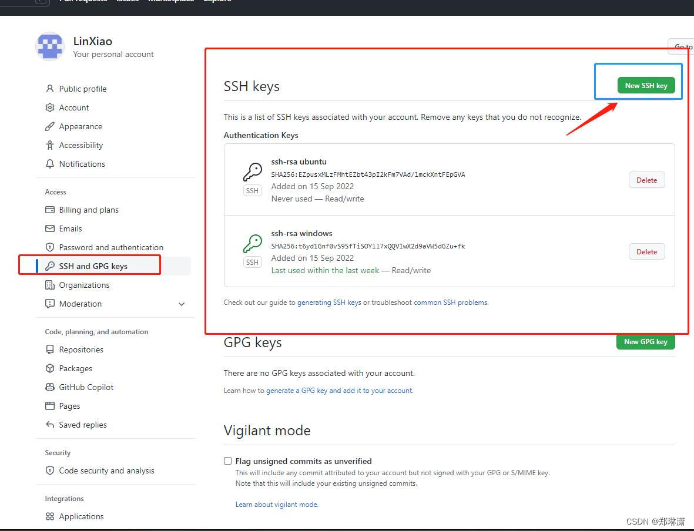Image resolution: width=694 pixels, height=531 pixels.
Task: Click the Repositories repo icon
Action: point(50,349)
